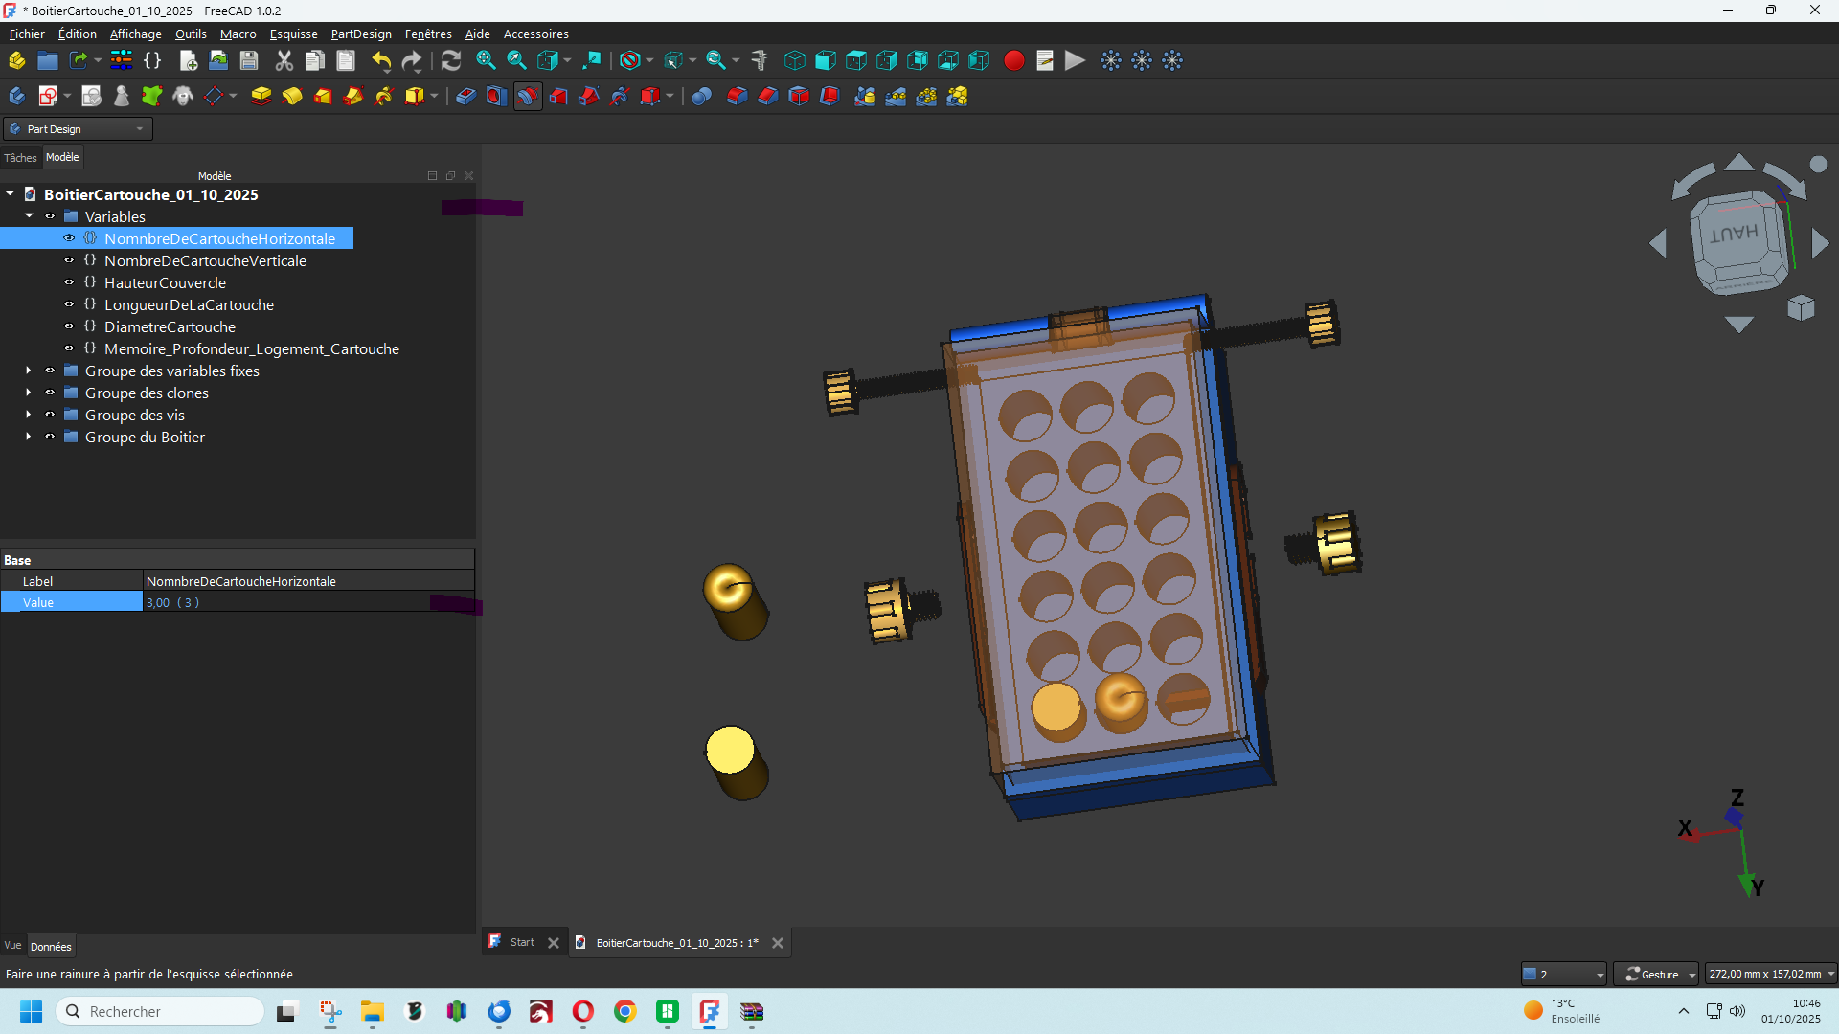
Task: Switch to the Tâches tab
Action: click(x=20, y=158)
